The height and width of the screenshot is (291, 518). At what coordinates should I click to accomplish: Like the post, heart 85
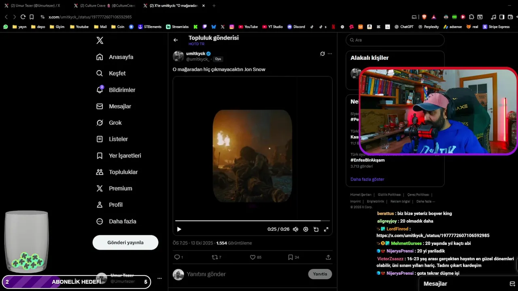(256, 257)
